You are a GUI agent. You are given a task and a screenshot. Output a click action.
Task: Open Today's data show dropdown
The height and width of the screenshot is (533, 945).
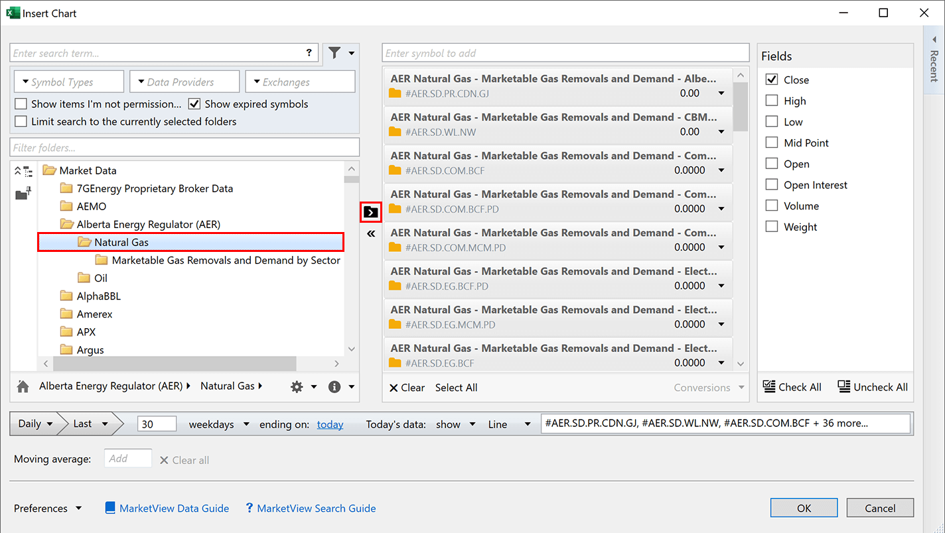click(456, 424)
